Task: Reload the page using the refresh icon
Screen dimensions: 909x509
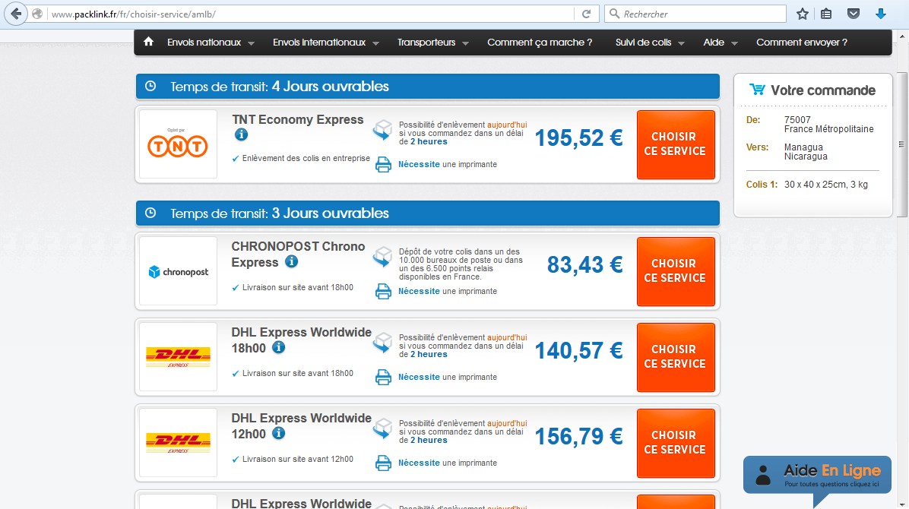Action: click(x=585, y=12)
